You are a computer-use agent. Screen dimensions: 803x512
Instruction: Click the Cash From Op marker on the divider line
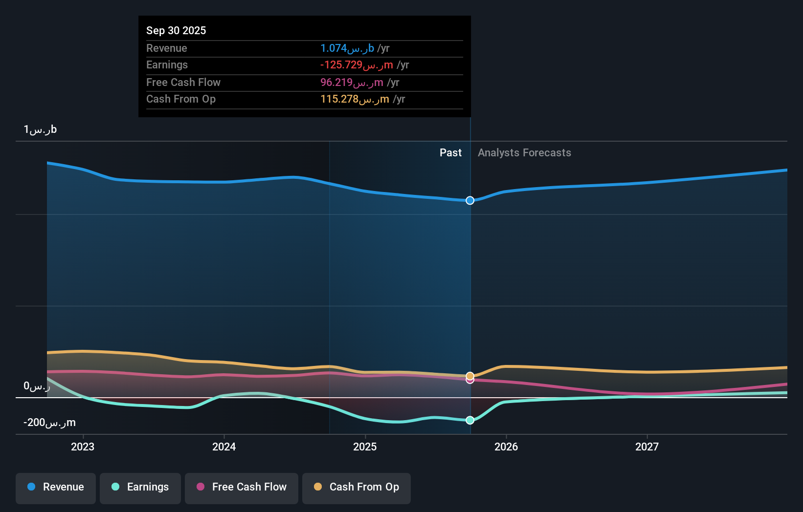point(469,376)
